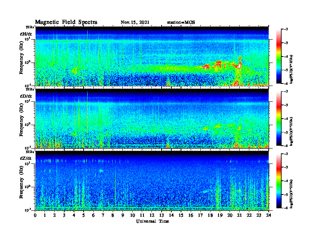Select the dD/dt panel label
Viewport: 320px width, 247px height.
pyautogui.click(x=26, y=96)
